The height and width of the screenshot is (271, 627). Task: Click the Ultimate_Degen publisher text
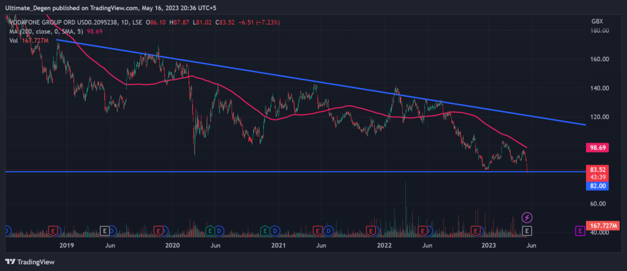28,7
